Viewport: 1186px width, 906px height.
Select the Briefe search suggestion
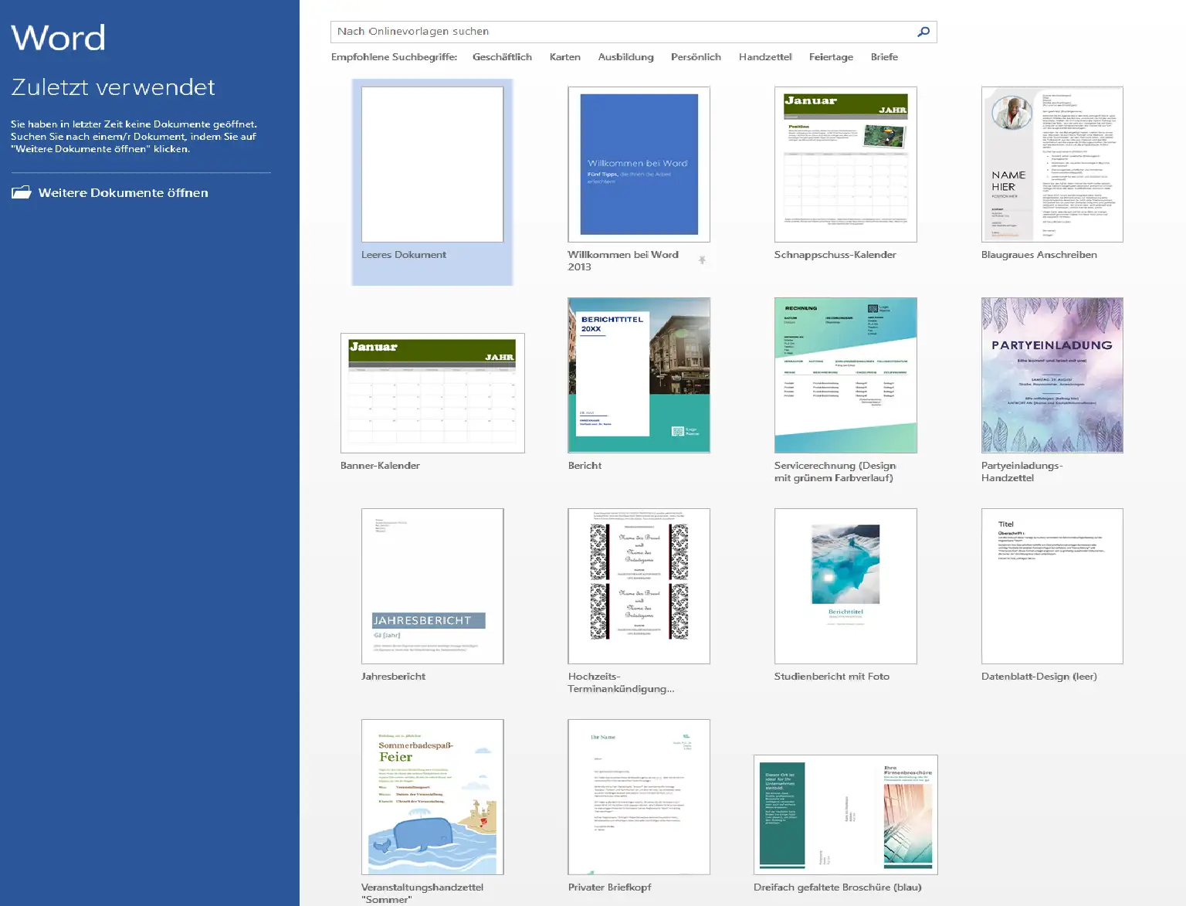(884, 57)
